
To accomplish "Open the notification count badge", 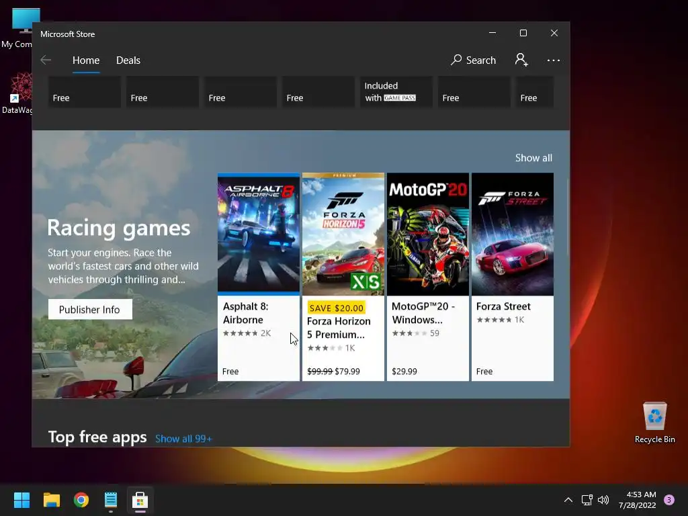I will (x=669, y=500).
